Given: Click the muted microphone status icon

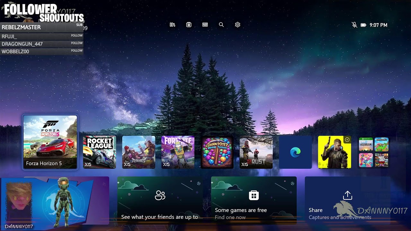Looking at the screenshot, I should coord(354,25).
